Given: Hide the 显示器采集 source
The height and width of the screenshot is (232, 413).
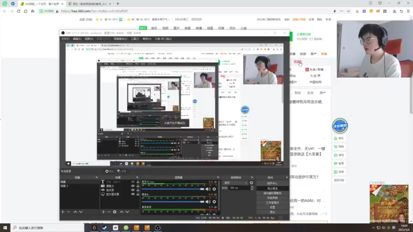Looking at the screenshot, I should [x=133, y=194].
